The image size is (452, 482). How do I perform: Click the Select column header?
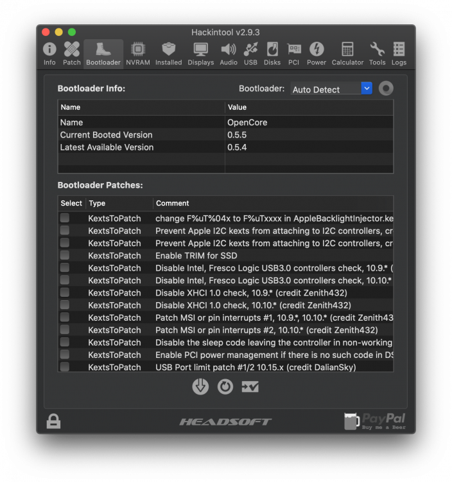(71, 203)
